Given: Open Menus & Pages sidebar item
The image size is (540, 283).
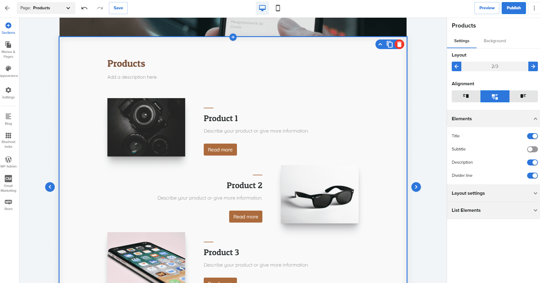Looking at the screenshot, I should click(8, 50).
